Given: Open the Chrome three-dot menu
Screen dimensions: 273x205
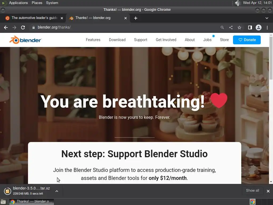Looking at the screenshot, I should (267, 27).
